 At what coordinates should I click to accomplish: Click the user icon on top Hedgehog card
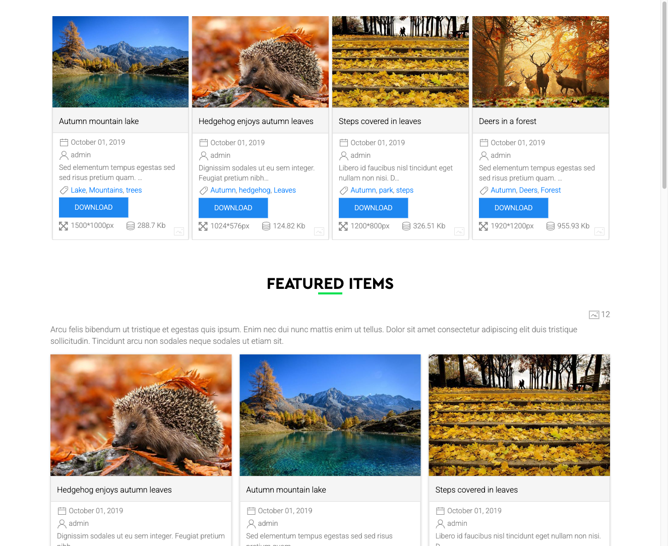click(x=204, y=156)
